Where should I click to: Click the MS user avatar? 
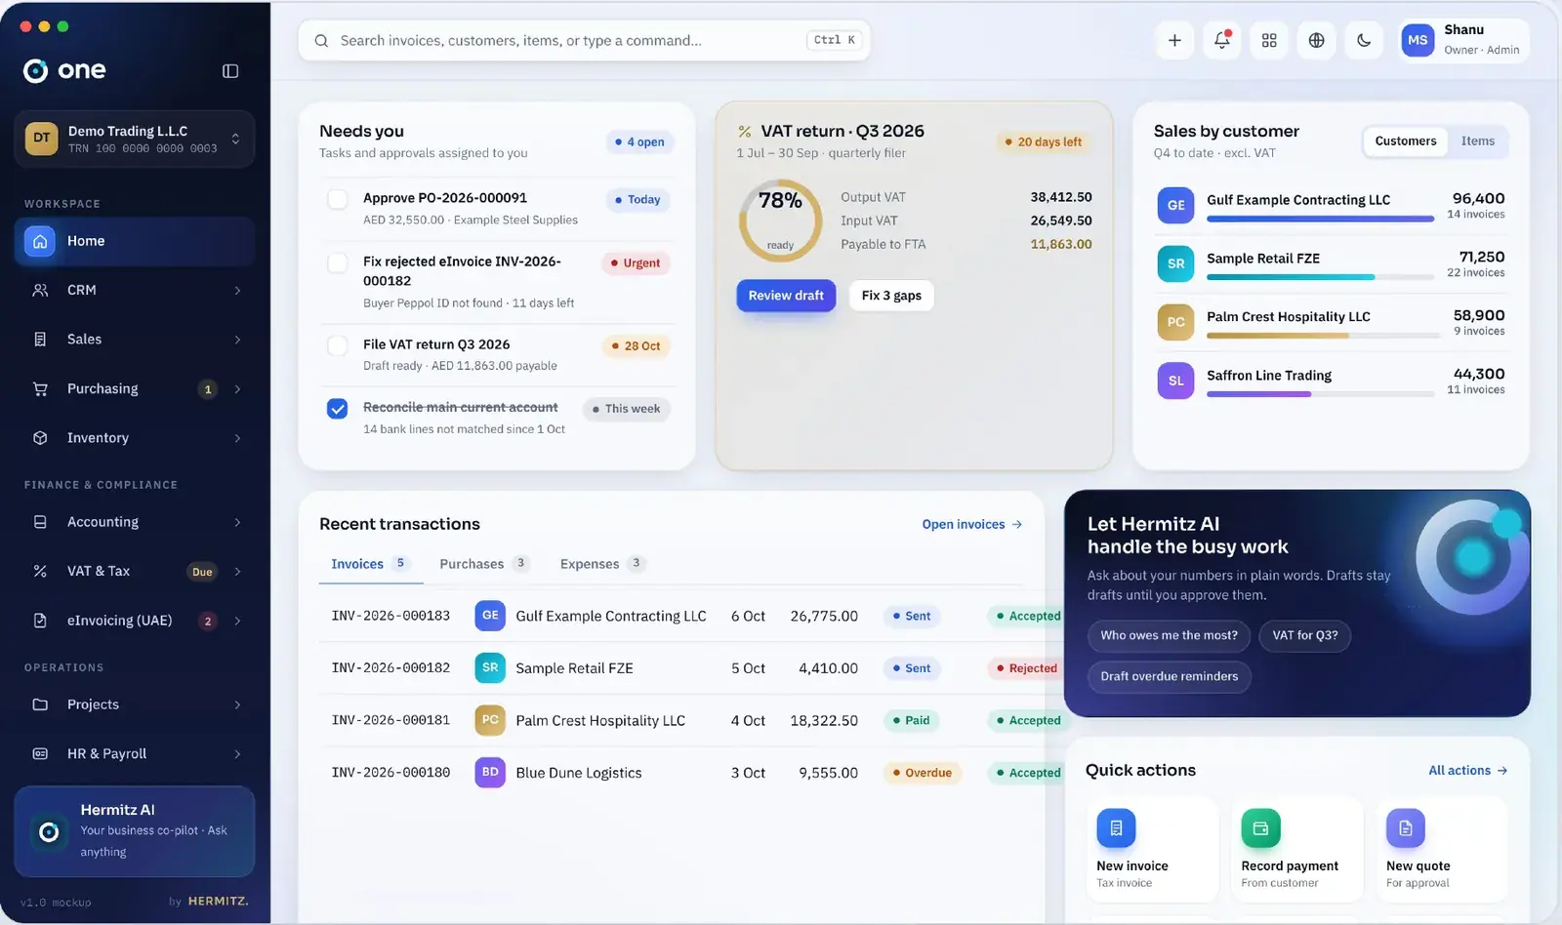(x=1418, y=40)
